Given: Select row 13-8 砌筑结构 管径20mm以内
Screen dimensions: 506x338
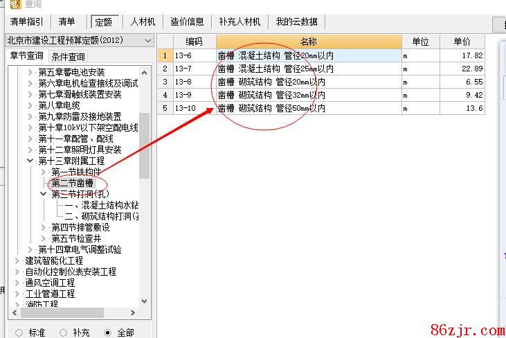Looking at the screenshot, I should click(x=308, y=82).
